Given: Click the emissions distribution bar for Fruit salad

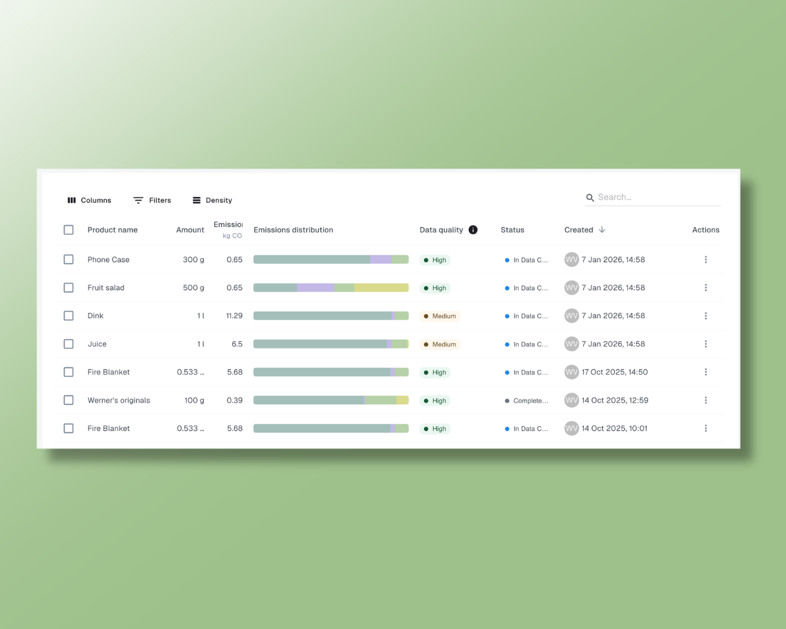Looking at the screenshot, I should pos(331,288).
